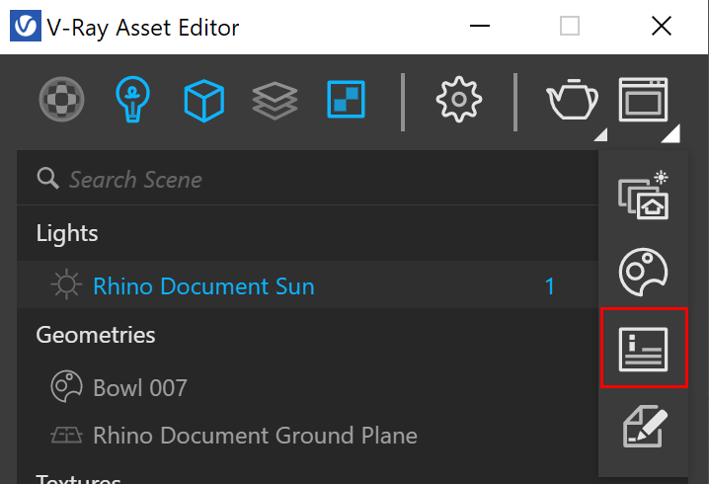Focus the Search Scene field
The image size is (709, 484).
click(x=307, y=179)
